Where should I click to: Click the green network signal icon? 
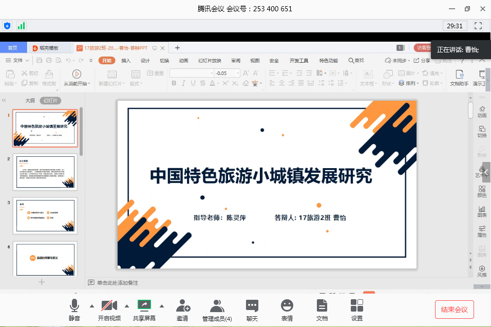[x=21, y=26]
